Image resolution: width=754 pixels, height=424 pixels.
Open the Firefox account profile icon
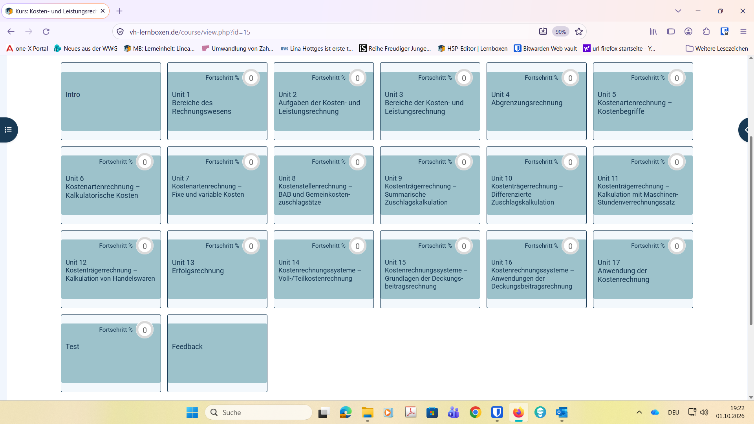688,32
